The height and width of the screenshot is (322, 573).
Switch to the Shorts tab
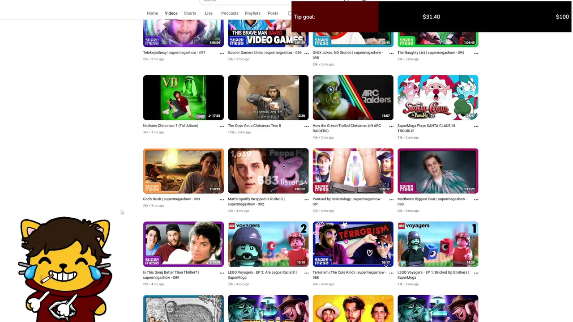tap(190, 13)
